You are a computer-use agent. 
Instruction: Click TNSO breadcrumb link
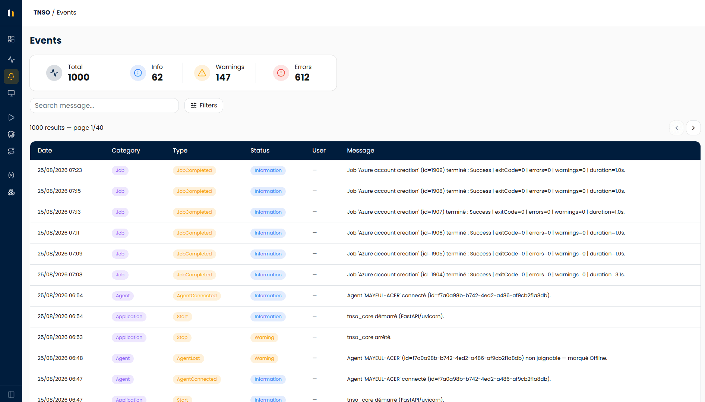pos(42,12)
